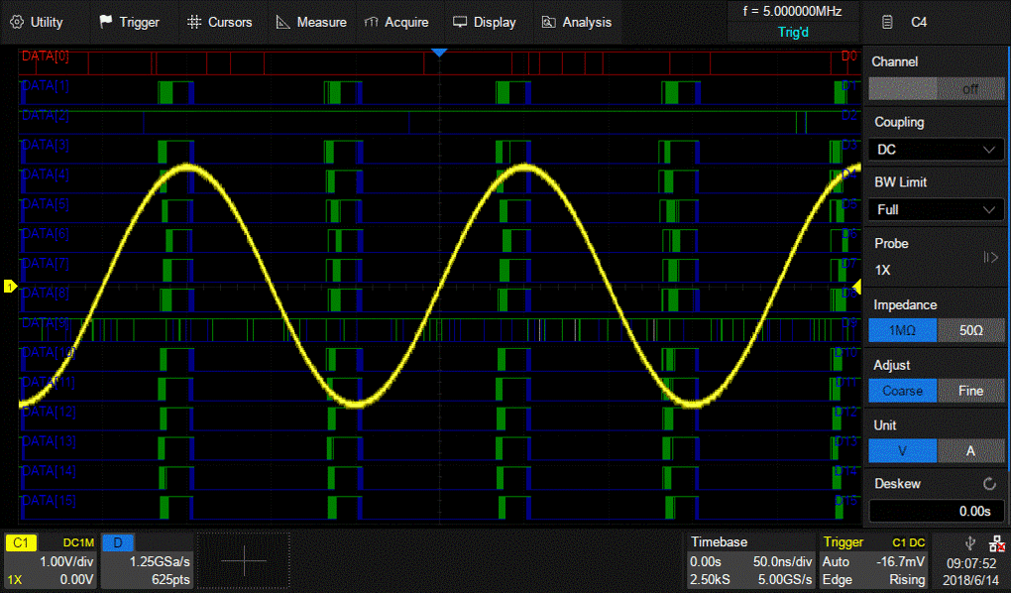The width and height of the screenshot is (1011, 593).
Task: Toggle the Channel on/off switch
Action: [935, 88]
